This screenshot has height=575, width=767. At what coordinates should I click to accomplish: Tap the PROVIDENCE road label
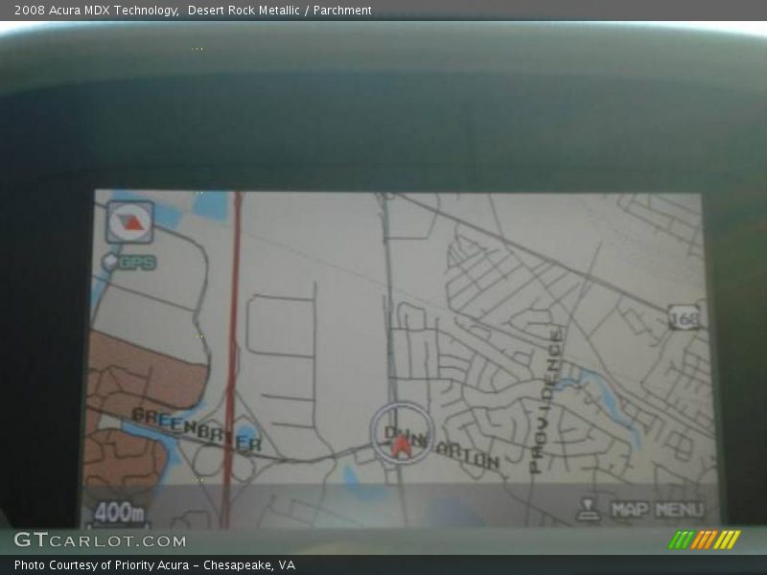[x=546, y=402]
